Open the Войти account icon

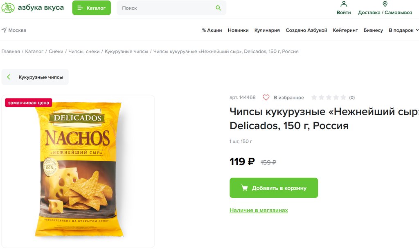click(344, 4)
